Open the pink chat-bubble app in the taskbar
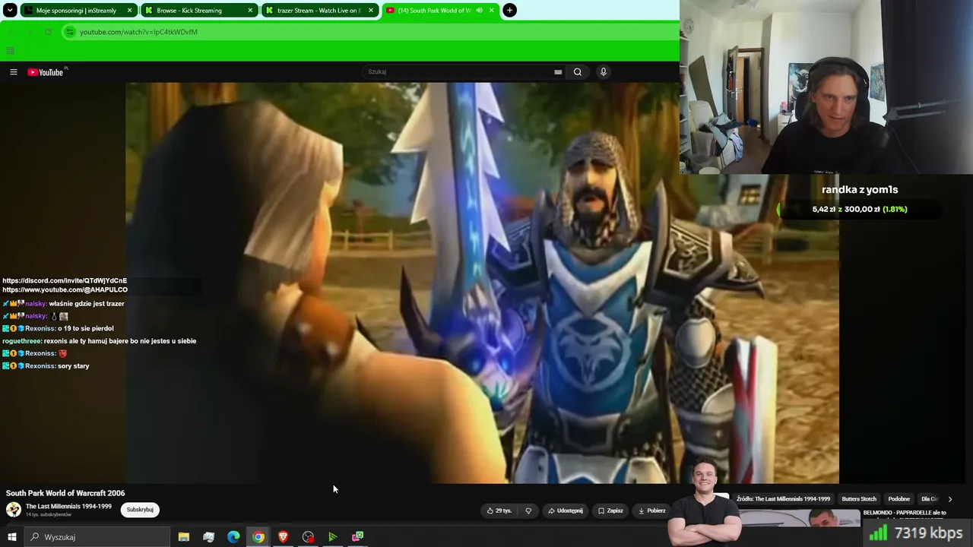Screen dimensions: 973x547 [x=357, y=537]
